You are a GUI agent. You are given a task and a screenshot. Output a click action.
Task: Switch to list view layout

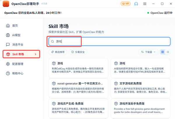tap(168, 52)
